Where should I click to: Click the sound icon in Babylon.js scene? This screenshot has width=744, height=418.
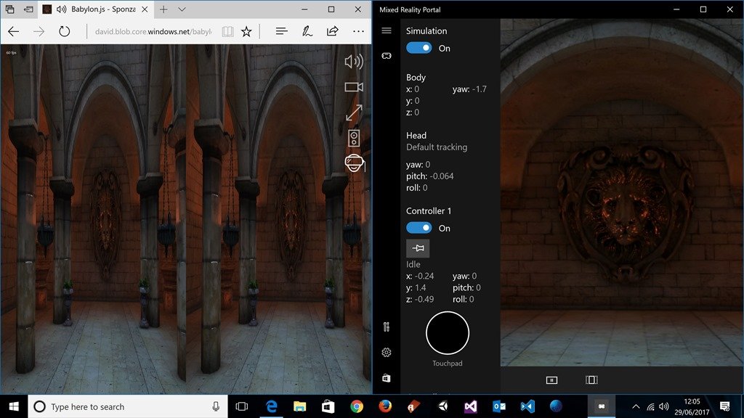point(354,62)
